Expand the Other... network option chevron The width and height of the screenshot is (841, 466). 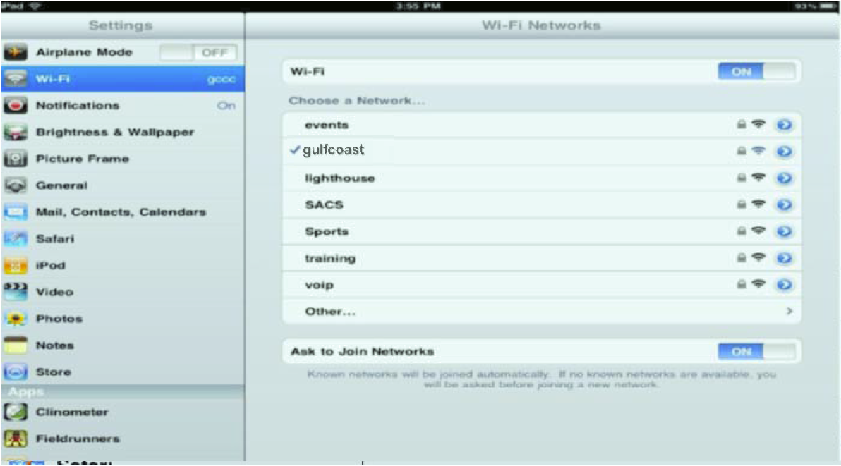(x=789, y=311)
